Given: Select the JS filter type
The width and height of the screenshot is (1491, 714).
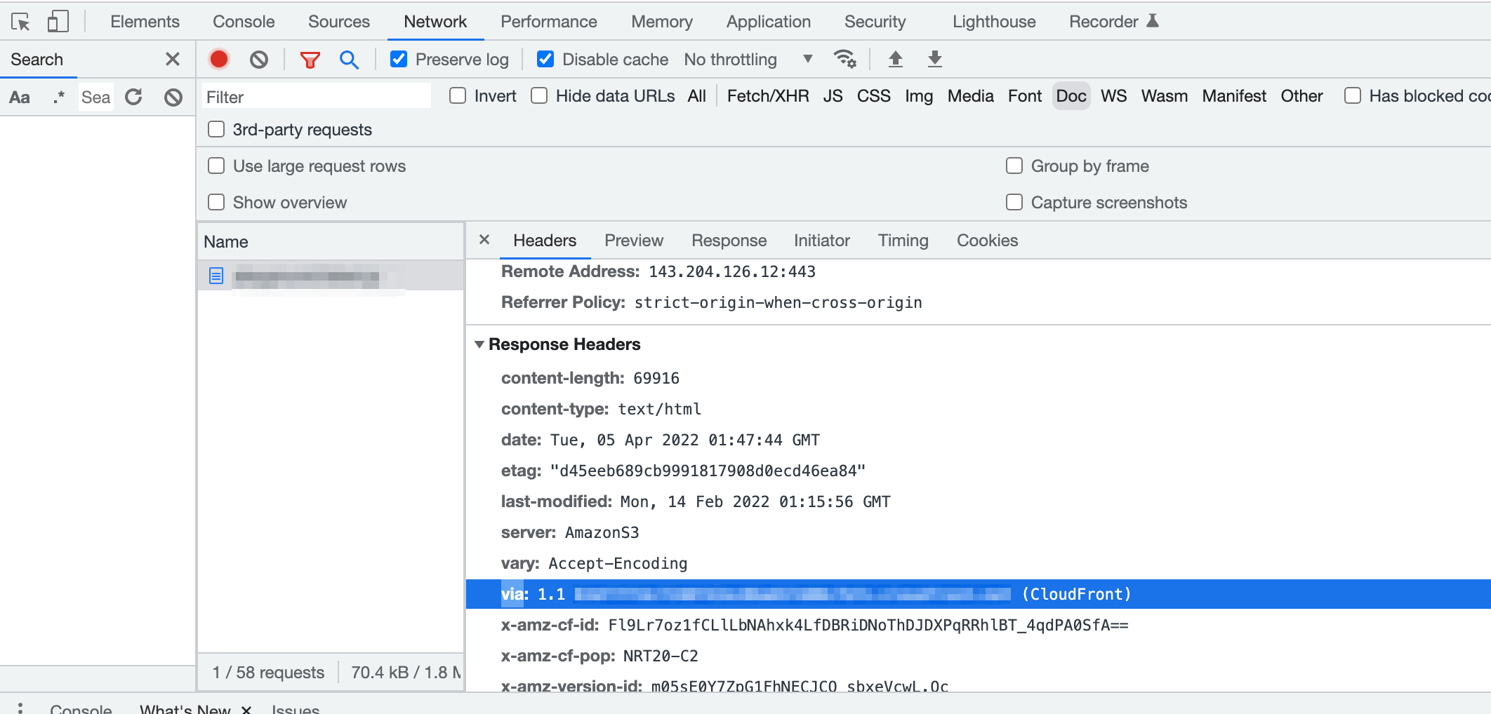Looking at the screenshot, I should pos(833,96).
